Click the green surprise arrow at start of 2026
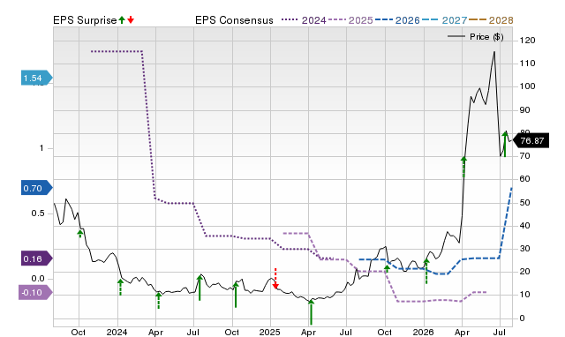The height and width of the screenshot is (337, 565). (x=426, y=272)
